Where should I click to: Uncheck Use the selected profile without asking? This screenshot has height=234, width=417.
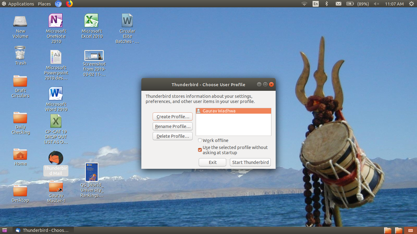click(x=200, y=150)
